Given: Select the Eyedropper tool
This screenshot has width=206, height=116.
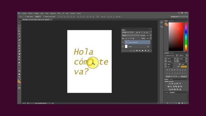Looking at the screenshot, I should 19,37.
